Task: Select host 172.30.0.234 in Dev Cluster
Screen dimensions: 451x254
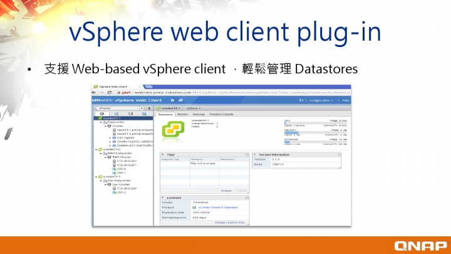Action: [x=127, y=188]
